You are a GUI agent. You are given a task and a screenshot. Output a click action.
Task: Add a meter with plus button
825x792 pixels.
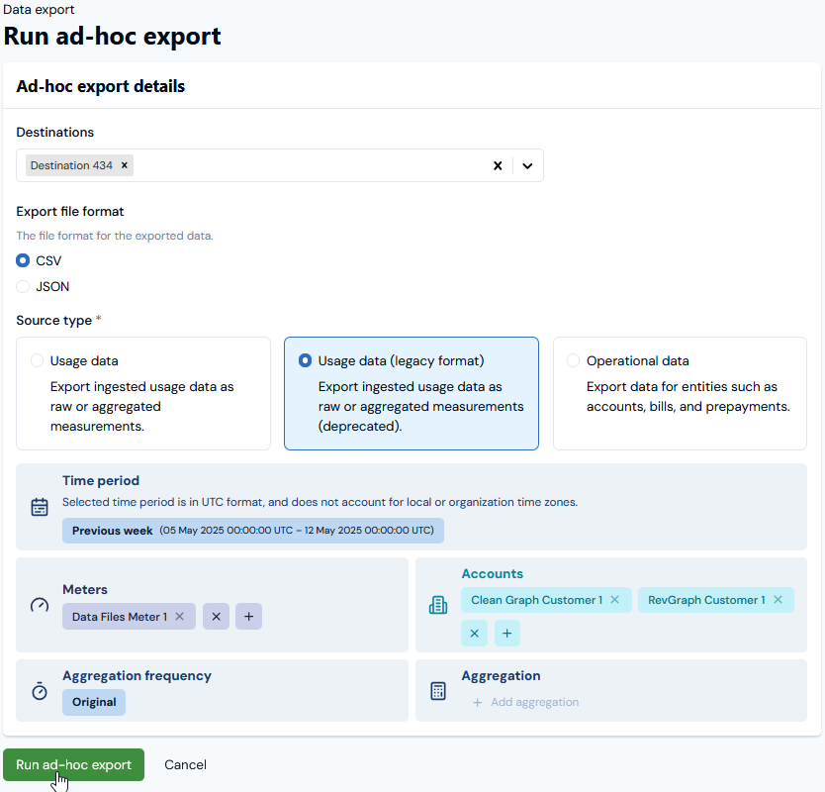coord(249,616)
